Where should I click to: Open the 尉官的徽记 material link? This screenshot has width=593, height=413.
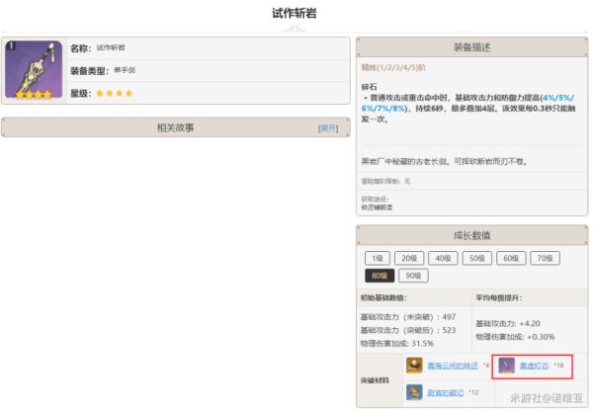click(x=446, y=392)
